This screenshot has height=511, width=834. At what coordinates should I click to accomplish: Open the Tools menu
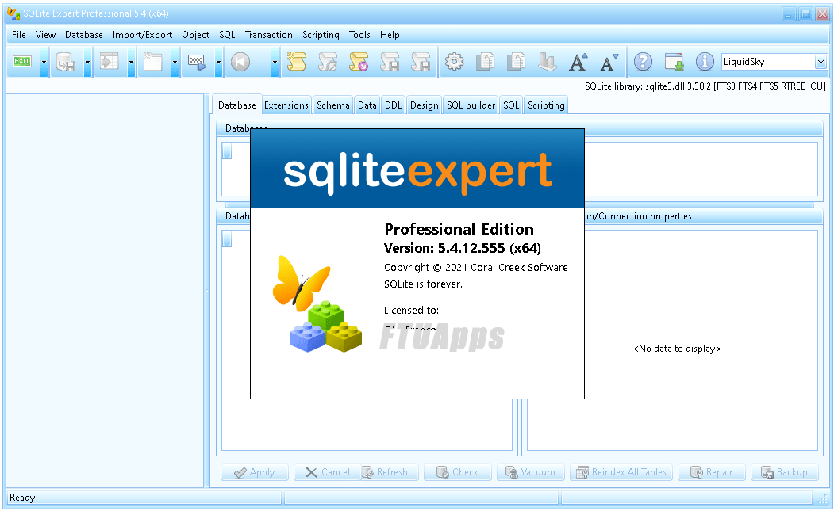pyautogui.click(x=359, y=35)
